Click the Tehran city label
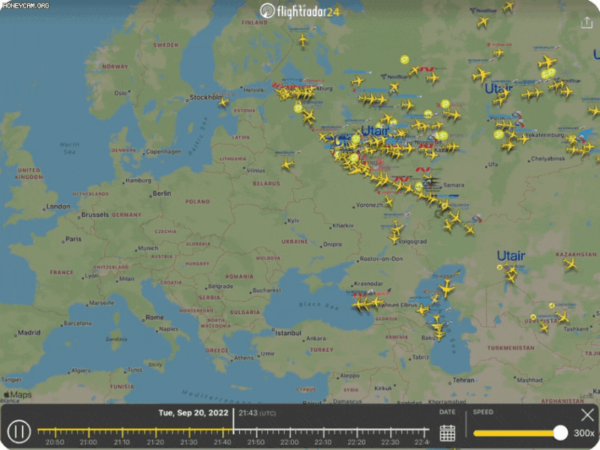The height and width of the screenshot is (450, 600). coord(462,380)
